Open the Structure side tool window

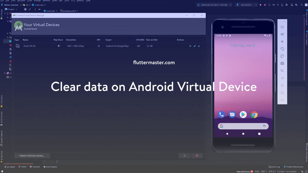pyautogui.click(x=1, y=101)
